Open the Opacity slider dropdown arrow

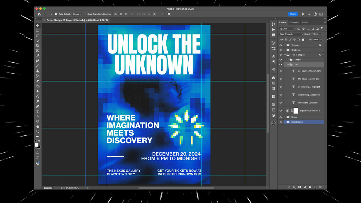[x=321, y=34]
